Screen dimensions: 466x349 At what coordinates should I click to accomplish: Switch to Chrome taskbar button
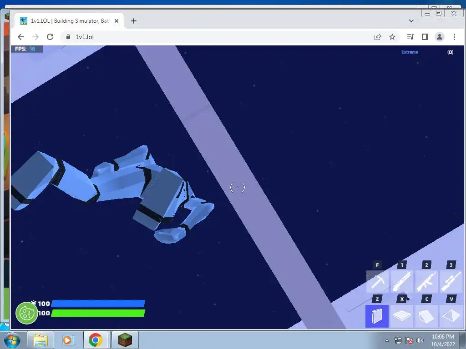click(x=96, y=340)
